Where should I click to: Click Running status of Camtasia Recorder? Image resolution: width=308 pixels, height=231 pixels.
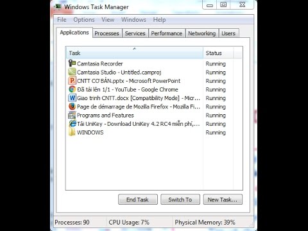click(x=216, y=64)
